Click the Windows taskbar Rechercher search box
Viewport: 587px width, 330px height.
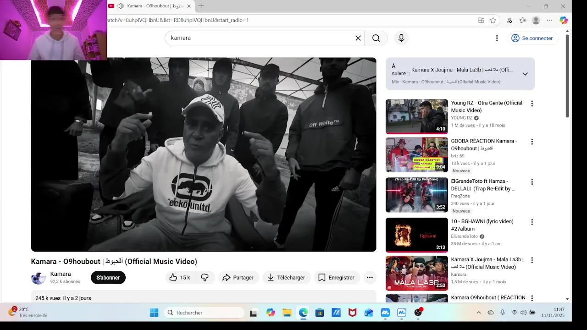tap(205, 313)
